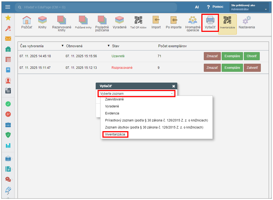Click the Vytlačiť printer icon
This screenshot has width=273, height=200.
tap(210, 21)
